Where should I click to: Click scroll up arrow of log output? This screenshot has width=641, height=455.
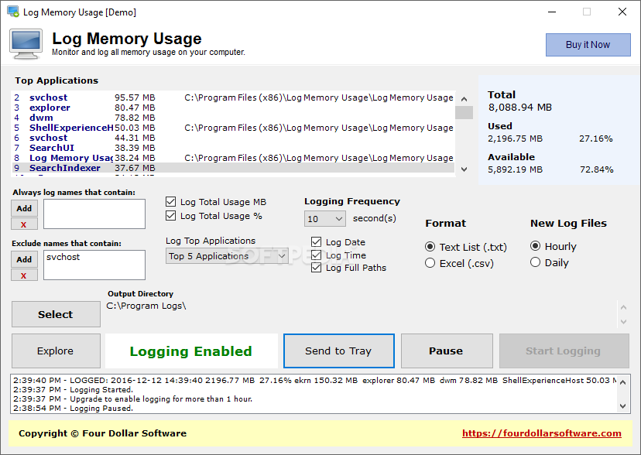pos(622,382)
